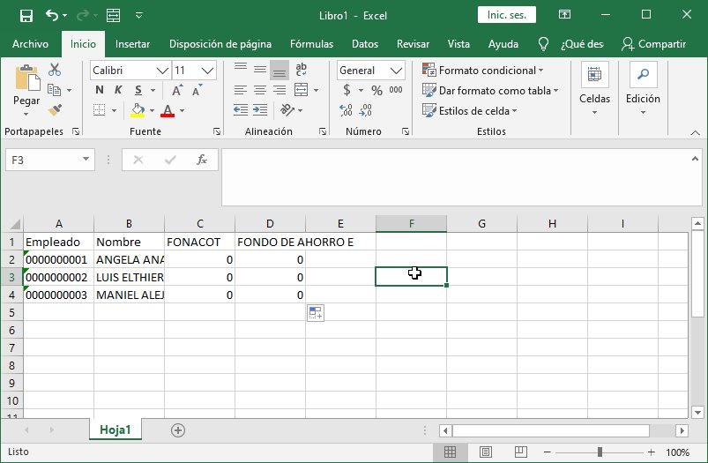
Task: Click the wrap text icon
Action: pos(302,70)
